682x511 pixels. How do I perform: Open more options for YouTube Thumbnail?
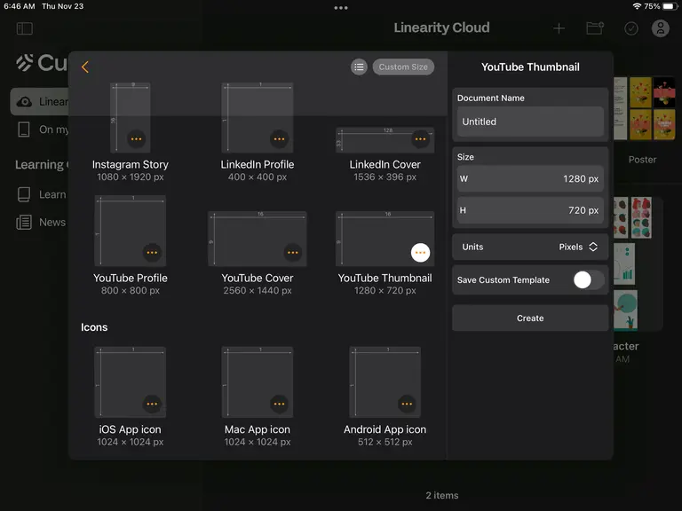tap(420, 253)
